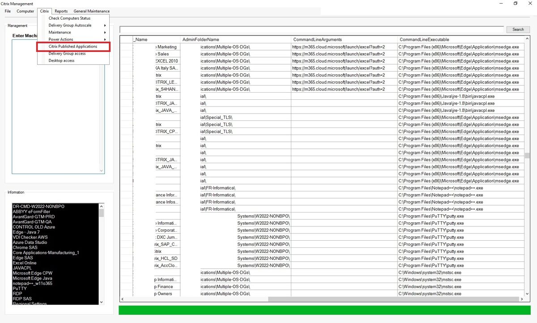Click the table's scroll-right arrow
Image resolution: width=537 pixels, height=323 pixels.
(522, 299)
